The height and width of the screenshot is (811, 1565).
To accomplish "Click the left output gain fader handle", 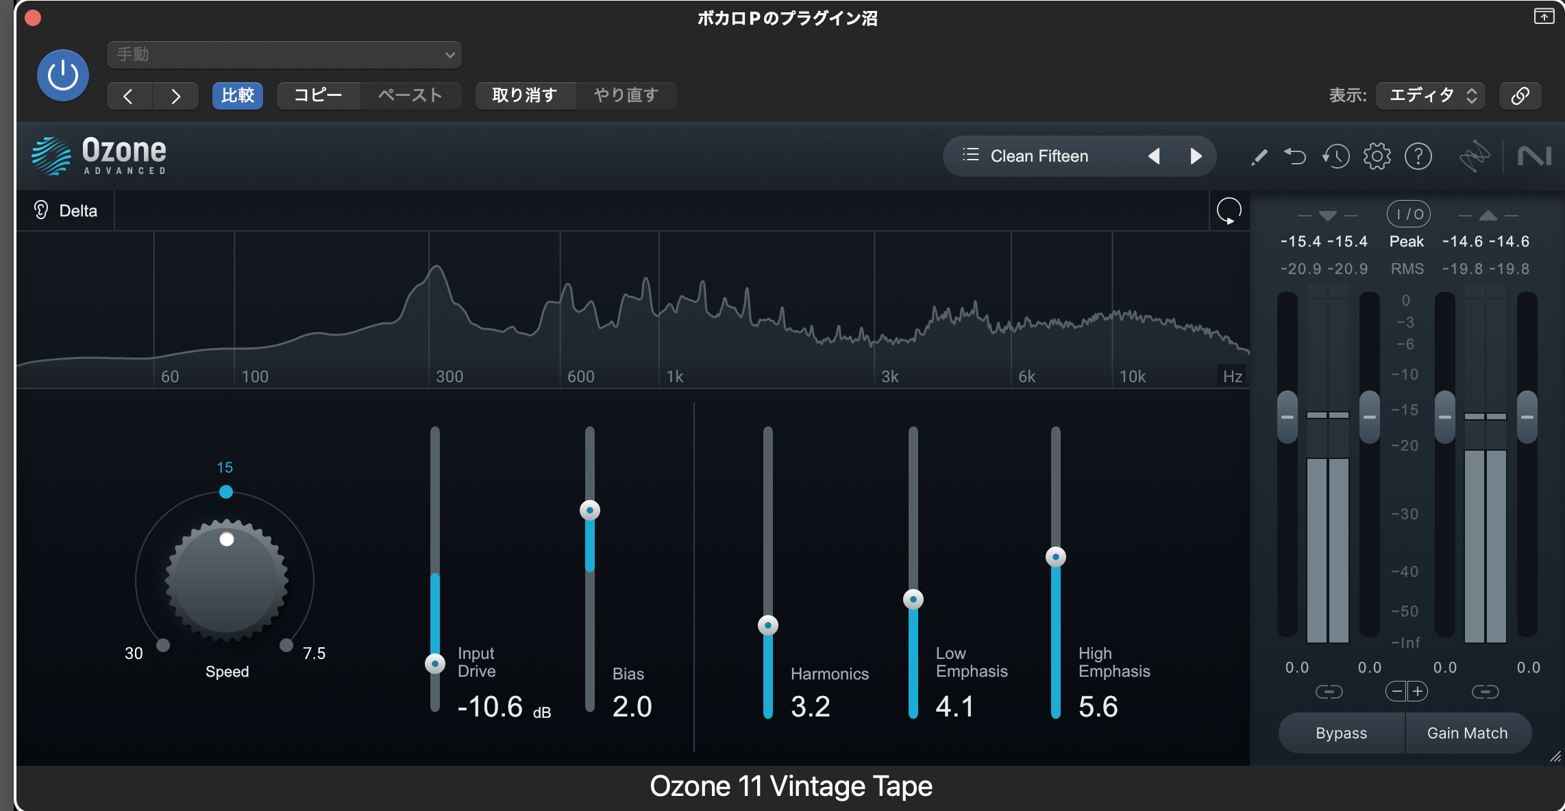I will (1444, 417).
